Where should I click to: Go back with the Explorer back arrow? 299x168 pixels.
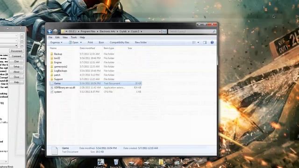pos(50,31)
